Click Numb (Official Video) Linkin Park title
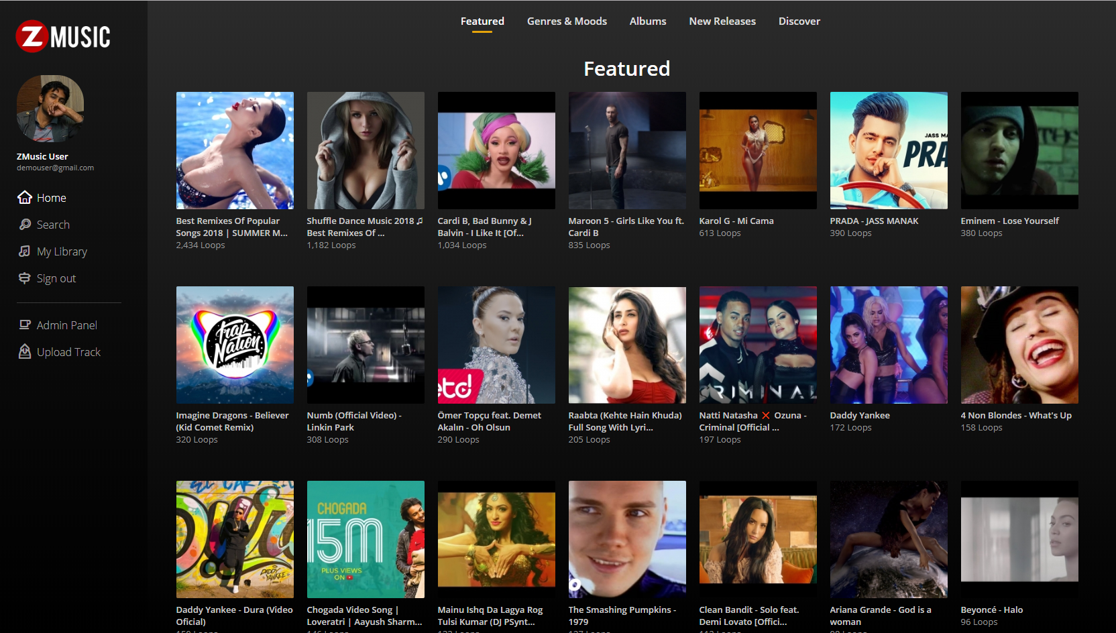This screenshot has width=1116, height=633. pyautogui.click(x=354, y=421)
